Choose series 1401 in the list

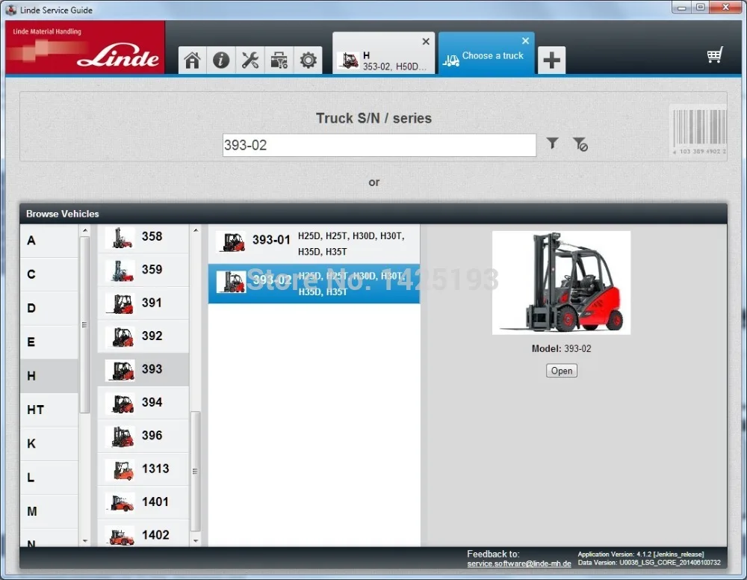tap(143, 502)
